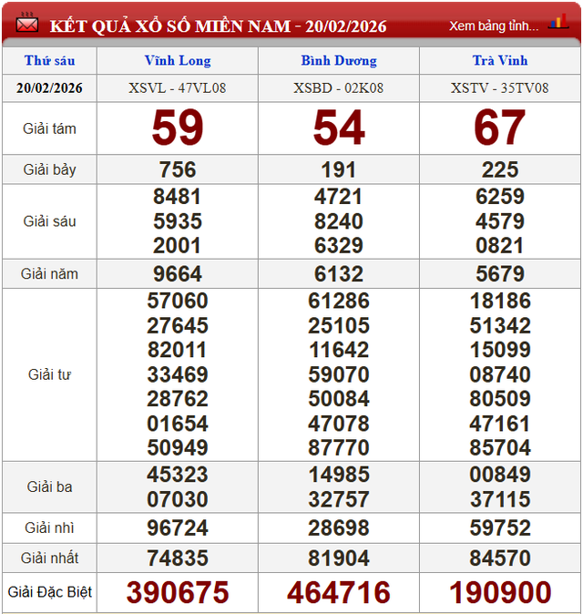Click Trà Vinh seventh prize number 225
The width and height of the screenshot is (583, 614).
(500, 169)
